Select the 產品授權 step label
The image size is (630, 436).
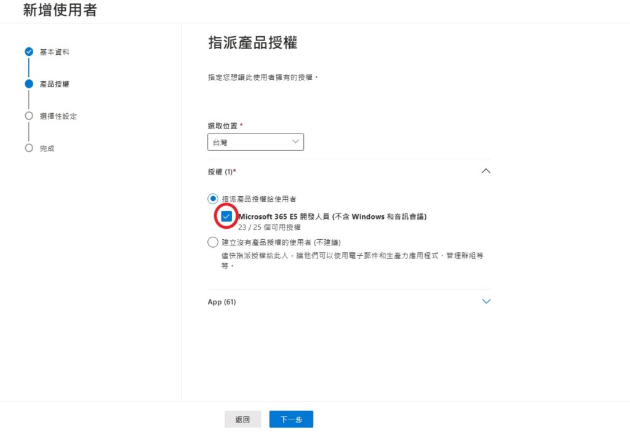click(54, 84)
